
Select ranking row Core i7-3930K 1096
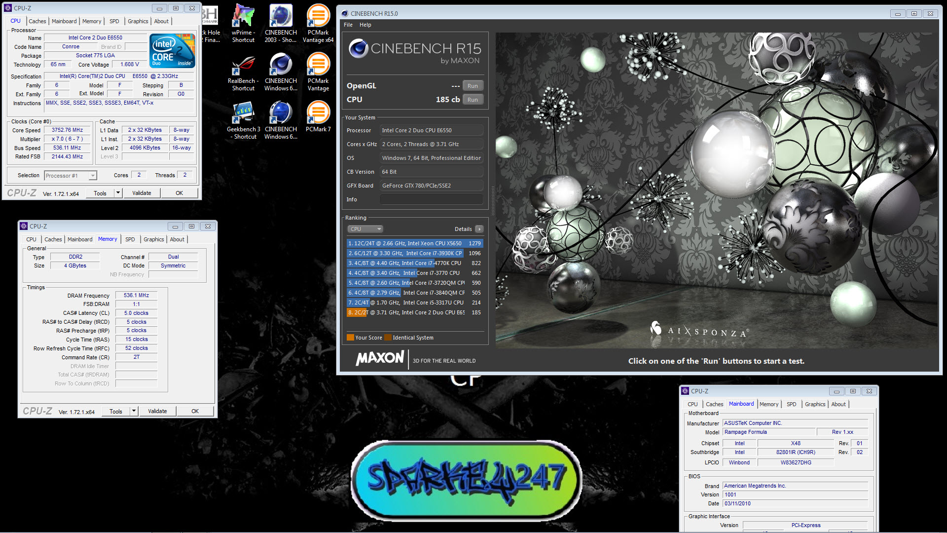pyautogui.click(x=414, y=253)
